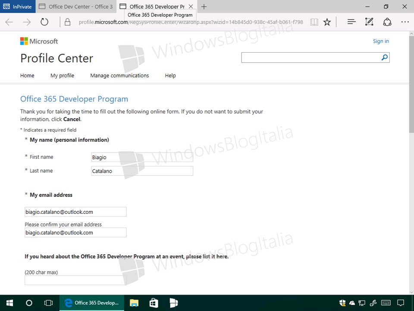Open File Explorer from the taskbar
414x311 pixels.
tap(134, 303)
